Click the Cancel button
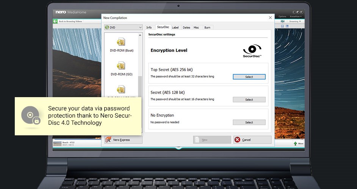The image size is (357, 189). point(252,140)
